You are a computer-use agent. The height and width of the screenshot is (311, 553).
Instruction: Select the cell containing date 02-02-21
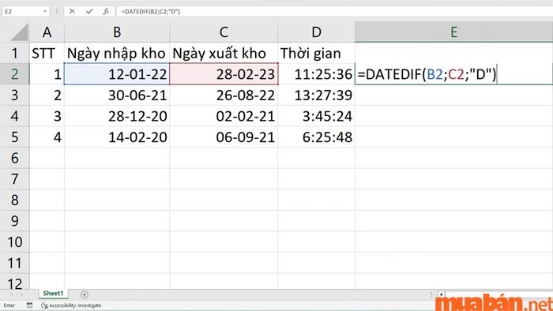coord(224,116)
